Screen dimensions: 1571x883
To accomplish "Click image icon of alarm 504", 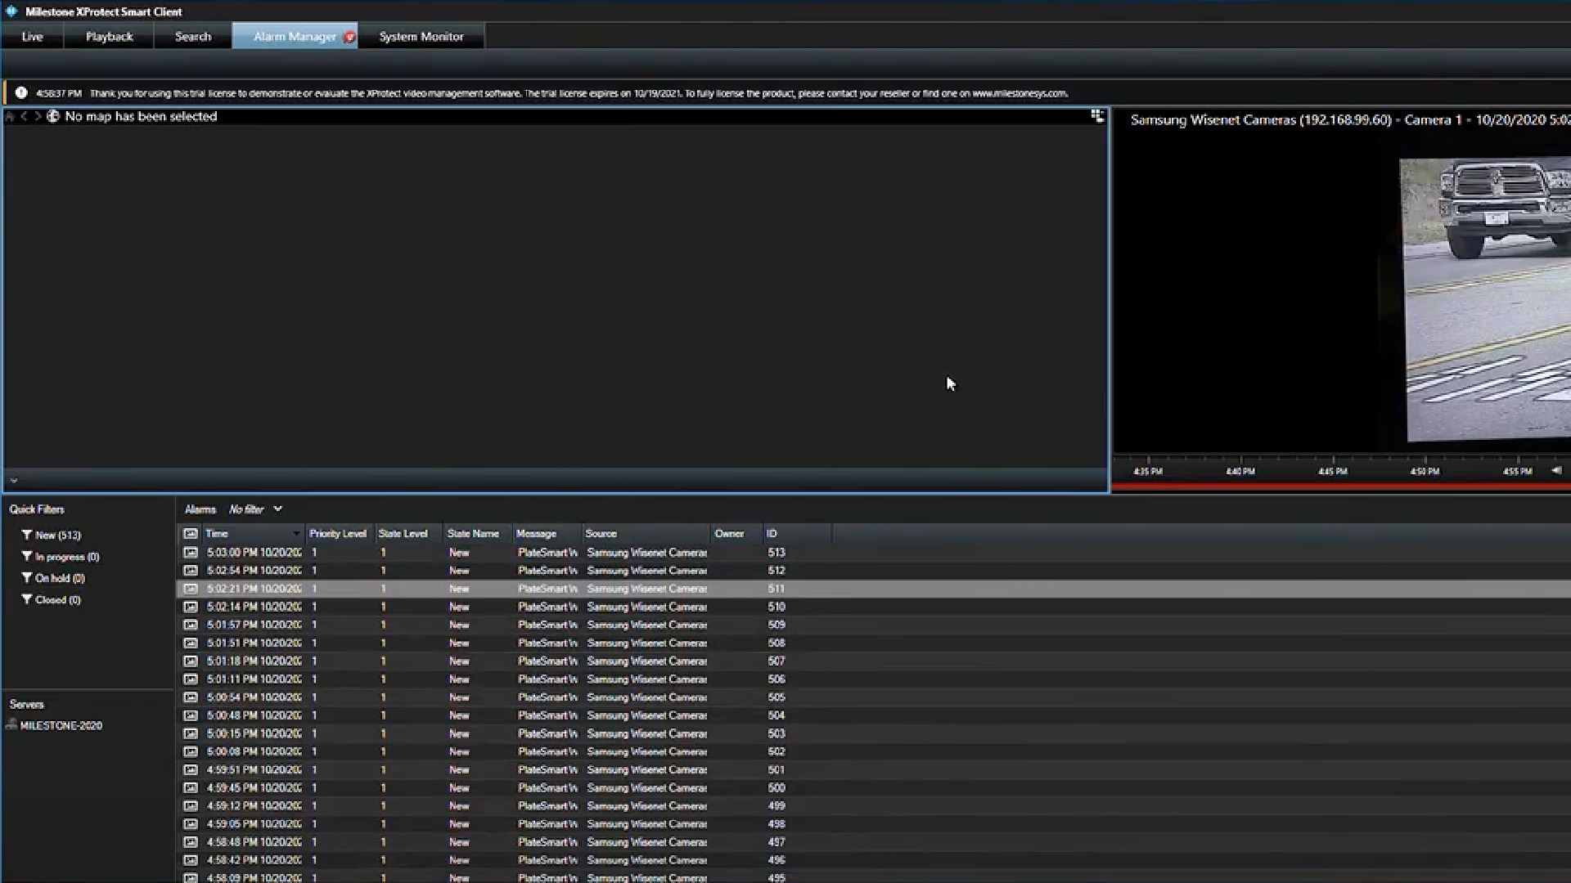I will [x=191, y=715].
